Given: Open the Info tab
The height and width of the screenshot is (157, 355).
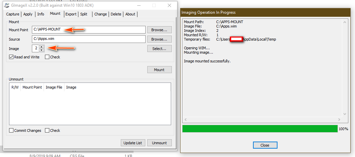Looking at the screenshot, I should coord(41,14).
